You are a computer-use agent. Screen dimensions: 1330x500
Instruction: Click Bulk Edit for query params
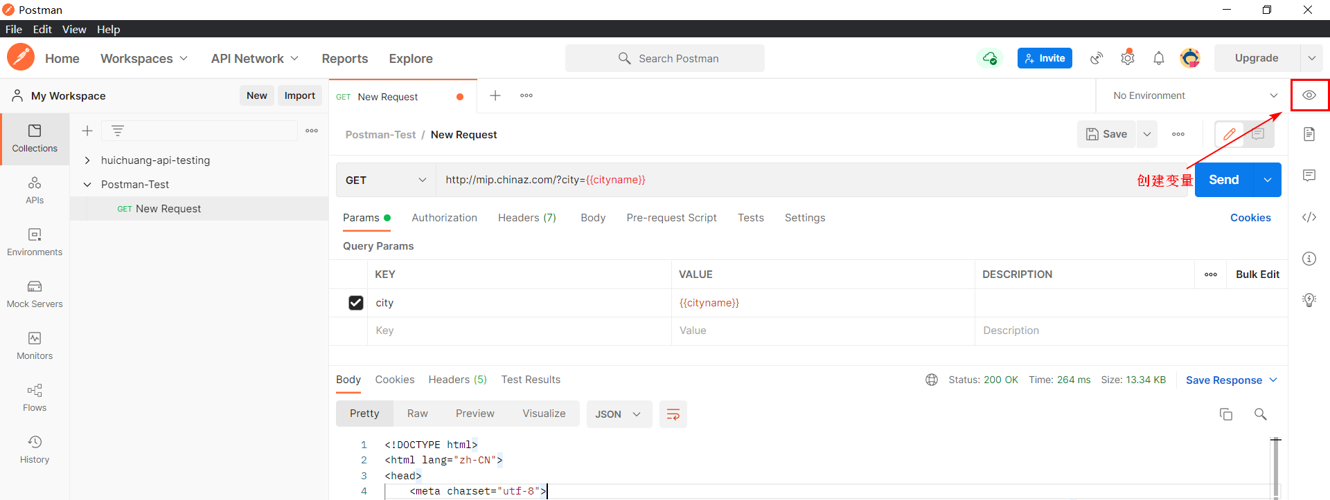1257,275
